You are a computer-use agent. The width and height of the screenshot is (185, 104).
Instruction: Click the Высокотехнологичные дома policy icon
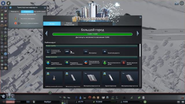coord(105,63)
